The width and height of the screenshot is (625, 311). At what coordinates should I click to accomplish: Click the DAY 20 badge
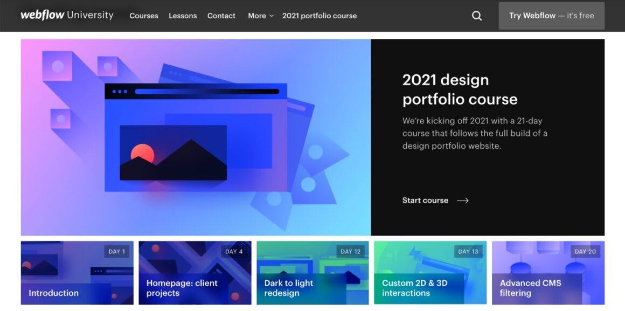[x=586, y=252]
